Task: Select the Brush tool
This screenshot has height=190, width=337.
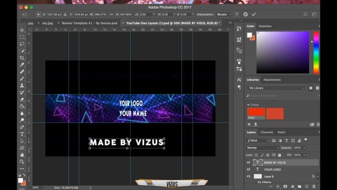Action: [x=22, y=79]
